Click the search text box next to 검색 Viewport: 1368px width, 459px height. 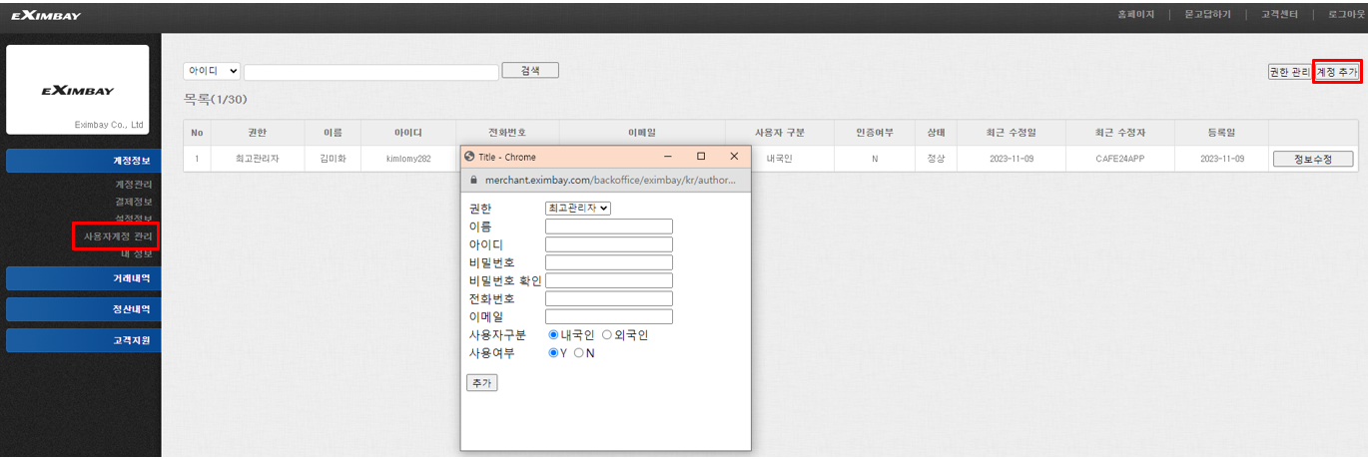tap(371, 72)
